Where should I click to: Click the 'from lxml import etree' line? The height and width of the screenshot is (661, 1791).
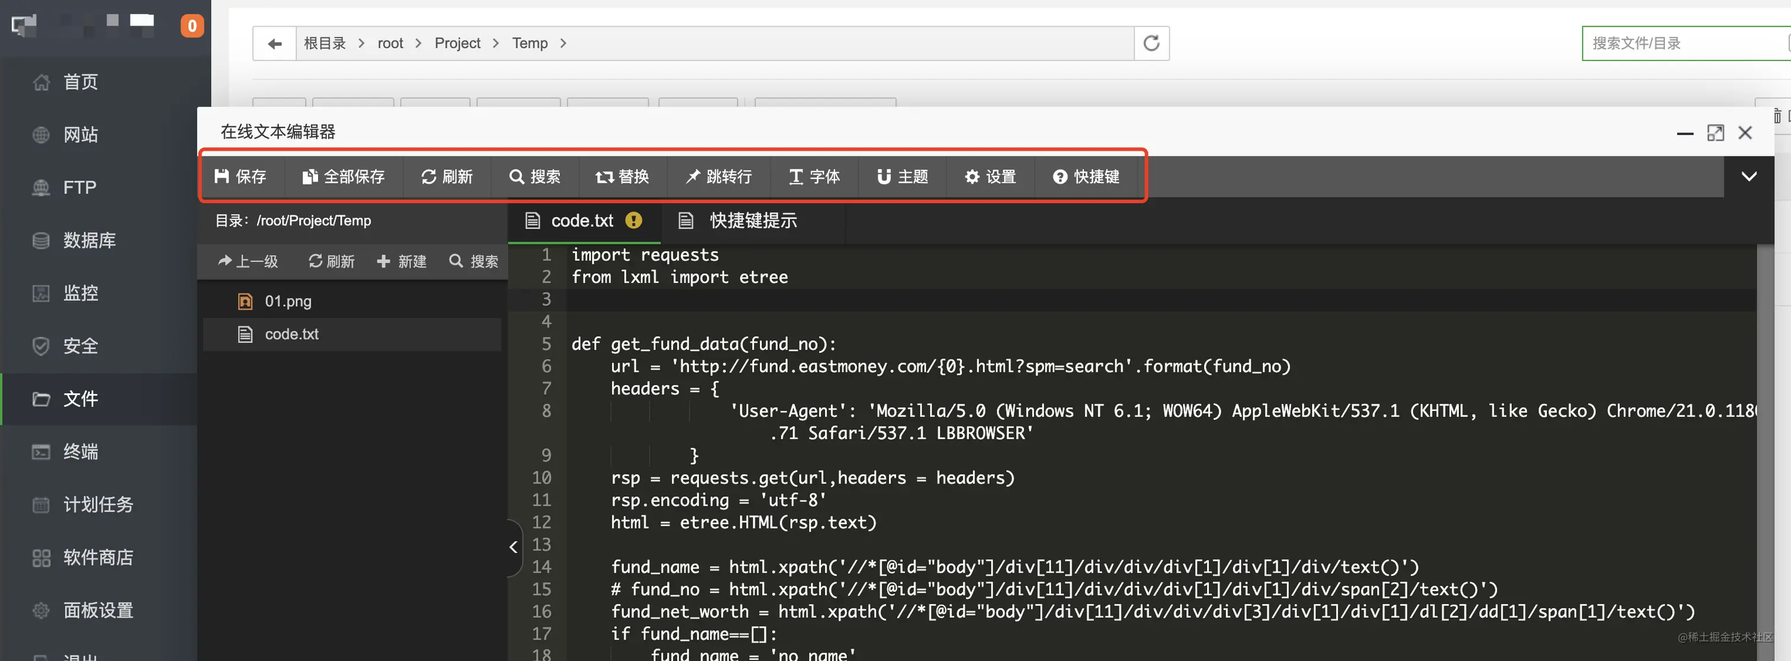[679, 277]
